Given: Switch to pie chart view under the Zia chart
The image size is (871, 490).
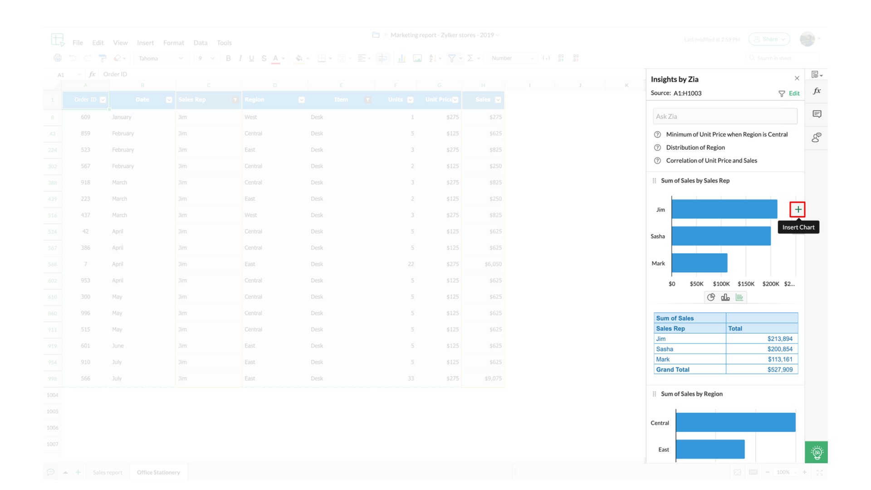Looking at the screenshot, I should pyautogui.click(x=711, y=297).
